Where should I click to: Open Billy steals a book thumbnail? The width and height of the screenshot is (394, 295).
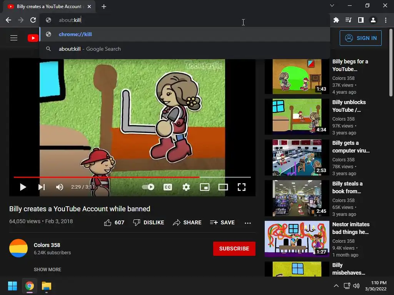297,198
